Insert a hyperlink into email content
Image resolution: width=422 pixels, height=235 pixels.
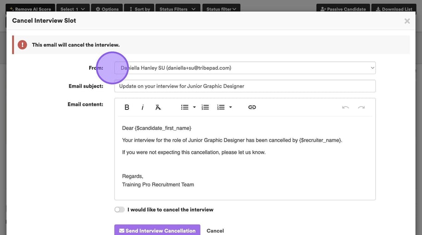tap(252, 107)
